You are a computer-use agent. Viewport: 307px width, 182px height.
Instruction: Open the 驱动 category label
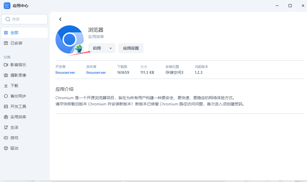click(14, 148)
